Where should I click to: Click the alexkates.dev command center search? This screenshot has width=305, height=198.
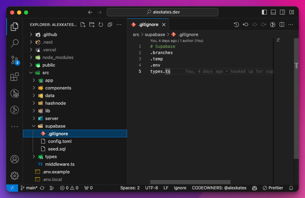(162, 12)
